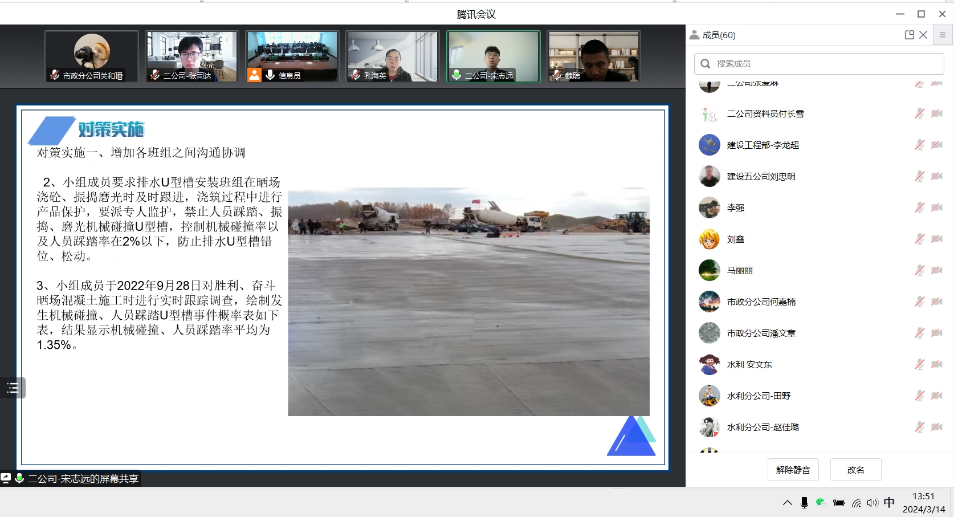This screenshot has height=517, width=954.
Task: Select member 水利 安文东
Action: tap(819, 364)
